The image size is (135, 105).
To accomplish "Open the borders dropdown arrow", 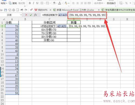I will click(x=45, y=3).
